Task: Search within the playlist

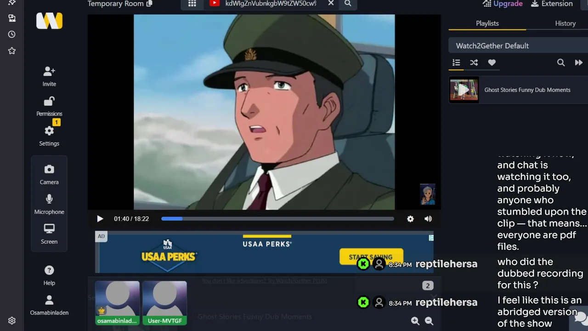Action: (561, 63)
